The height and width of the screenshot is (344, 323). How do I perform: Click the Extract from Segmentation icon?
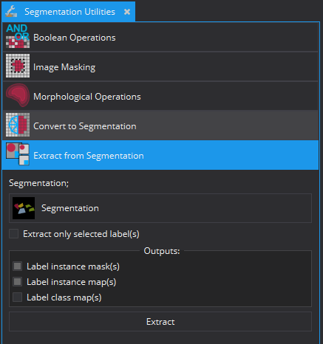pos(18,154)
